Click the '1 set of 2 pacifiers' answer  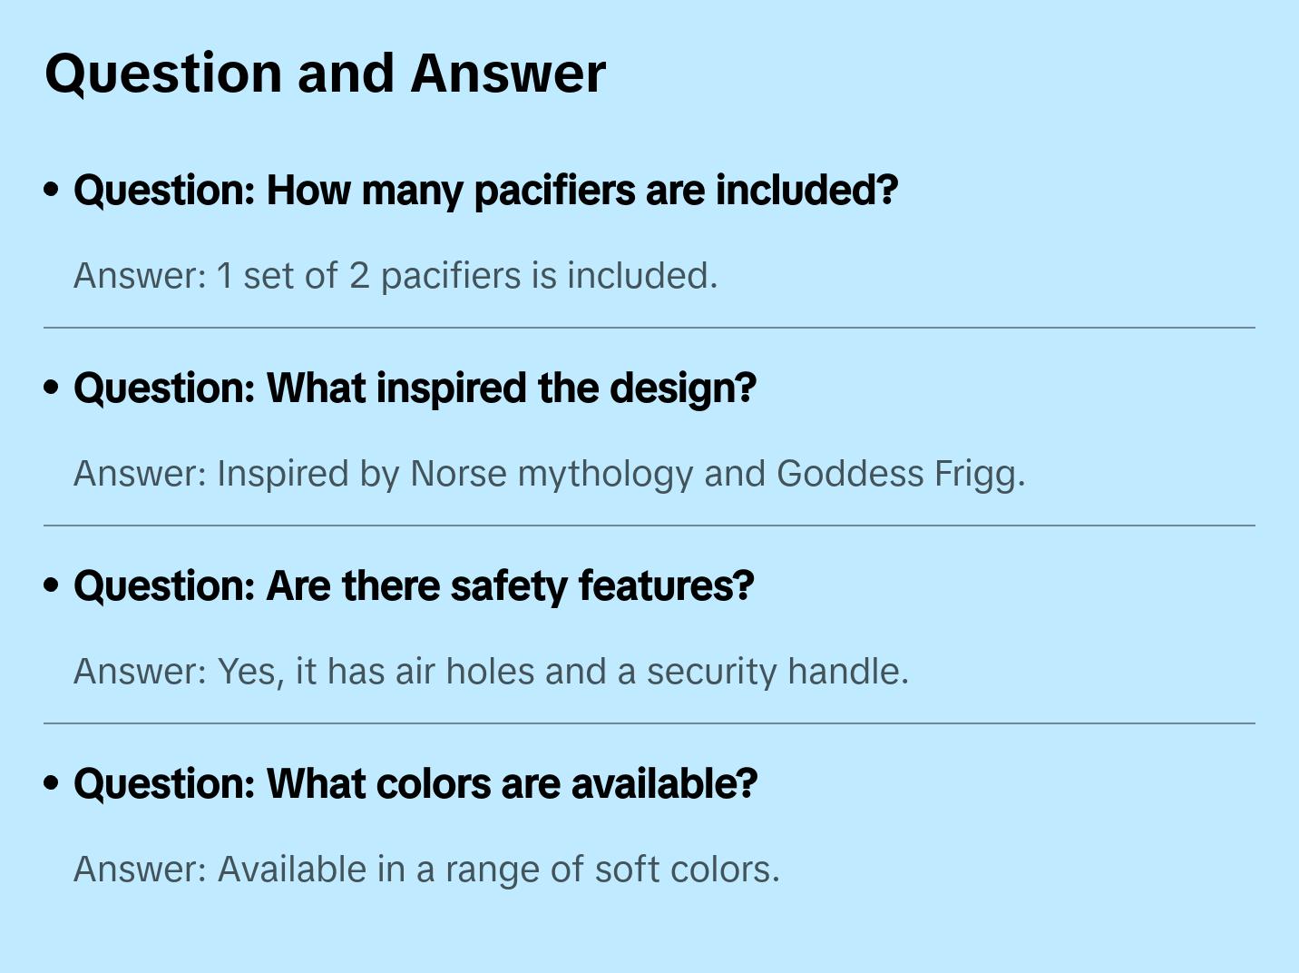[x=396, y=276]
